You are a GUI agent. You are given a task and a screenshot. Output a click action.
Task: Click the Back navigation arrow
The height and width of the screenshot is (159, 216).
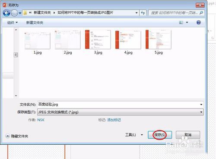[6, 13]
